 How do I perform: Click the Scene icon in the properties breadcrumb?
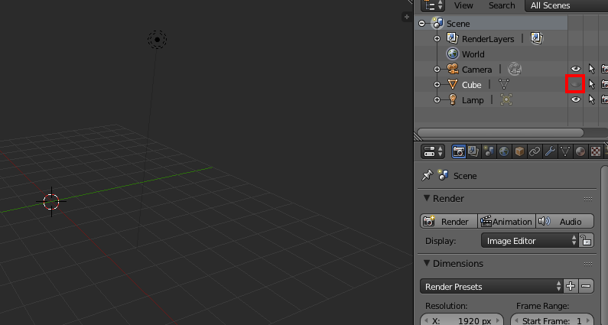[x=444, y=175]
